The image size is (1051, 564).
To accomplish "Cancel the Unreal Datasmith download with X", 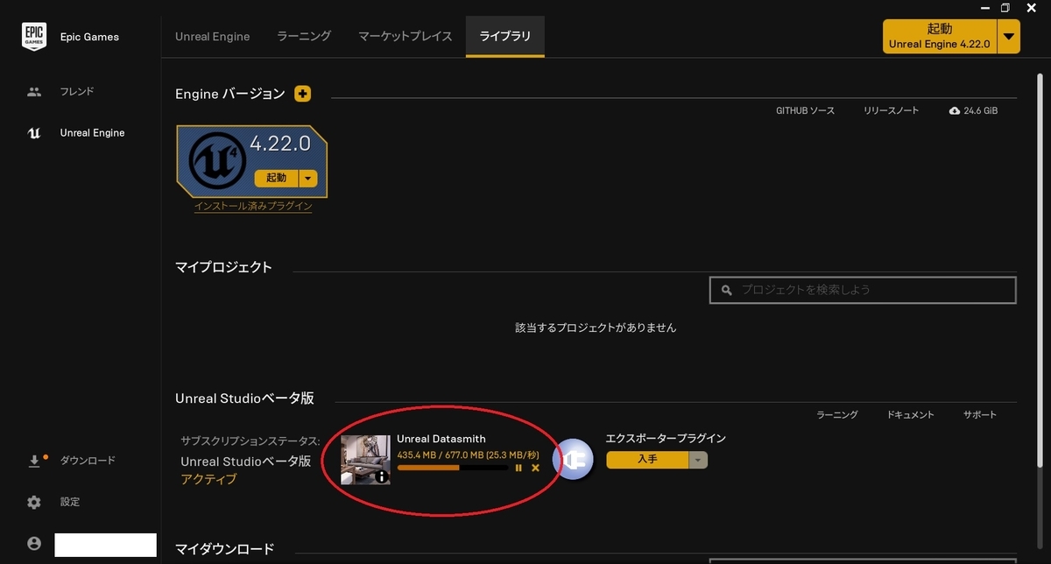I will 535,468.
